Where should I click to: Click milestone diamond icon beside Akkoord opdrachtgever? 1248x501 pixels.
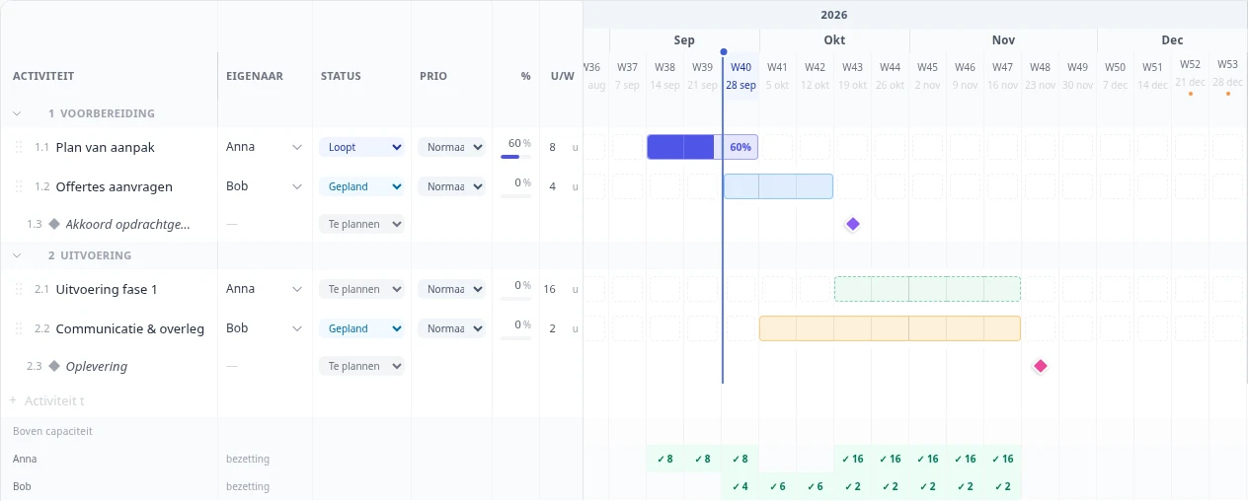coord(54,224)
